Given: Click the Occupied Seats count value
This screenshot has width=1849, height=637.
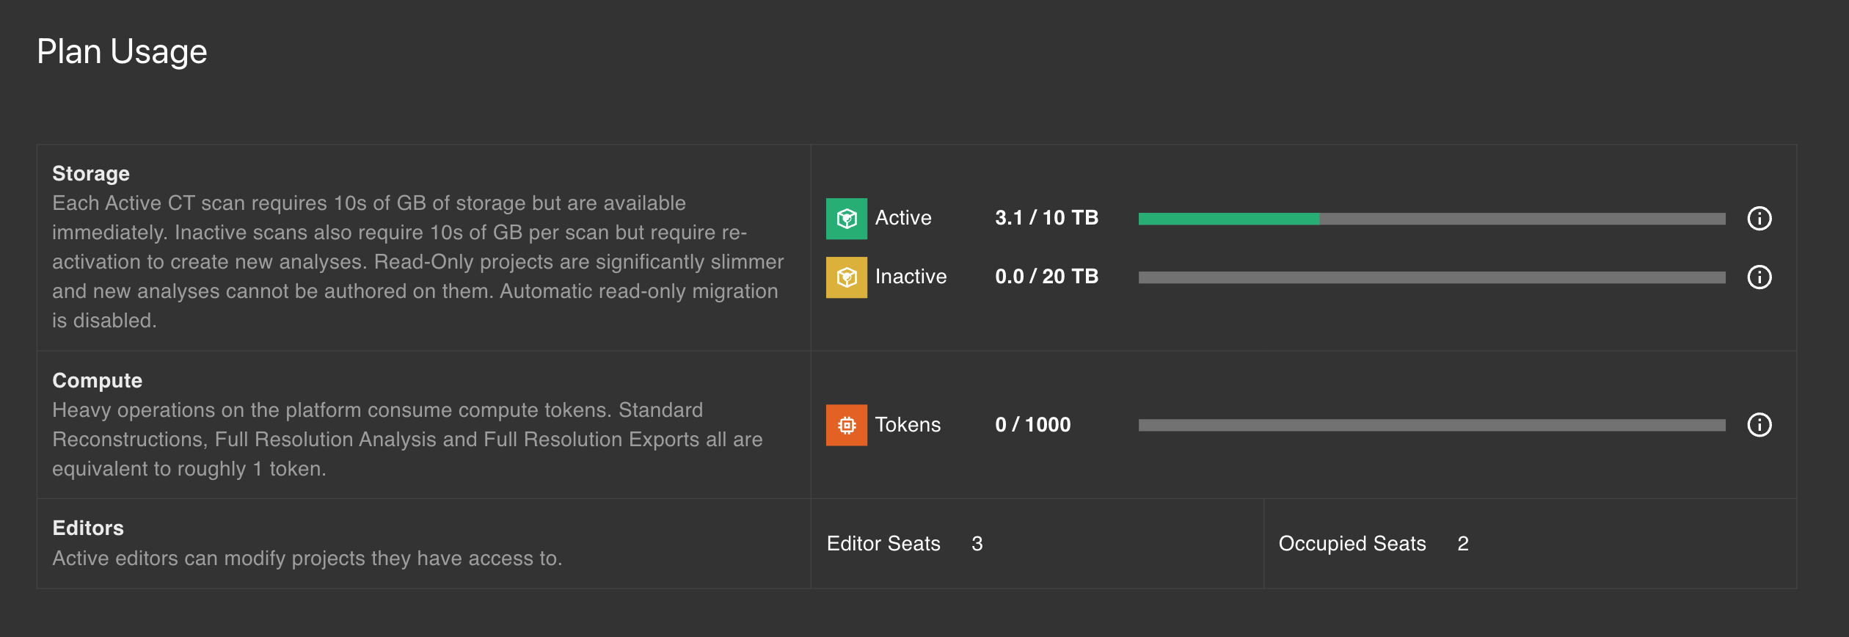Looking at the screenshot, I should 1462,544.
